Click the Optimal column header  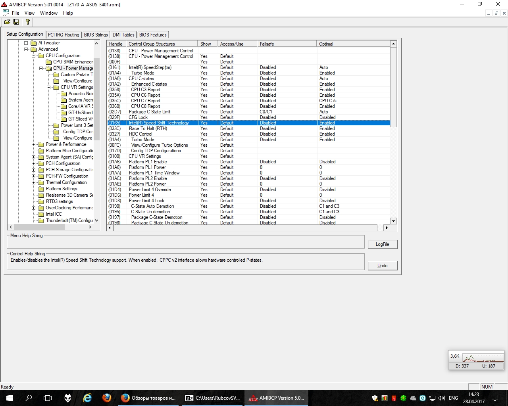[353, 44]
